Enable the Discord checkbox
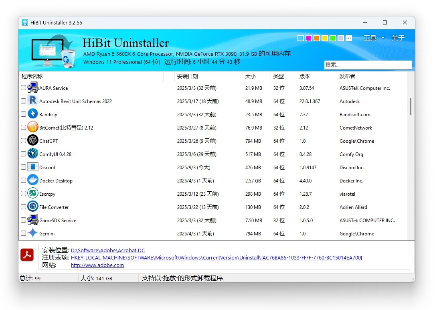 [24, 167]
